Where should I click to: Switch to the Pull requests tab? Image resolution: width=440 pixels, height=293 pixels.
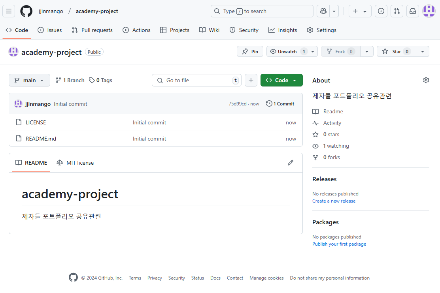[x=92, y=30]
